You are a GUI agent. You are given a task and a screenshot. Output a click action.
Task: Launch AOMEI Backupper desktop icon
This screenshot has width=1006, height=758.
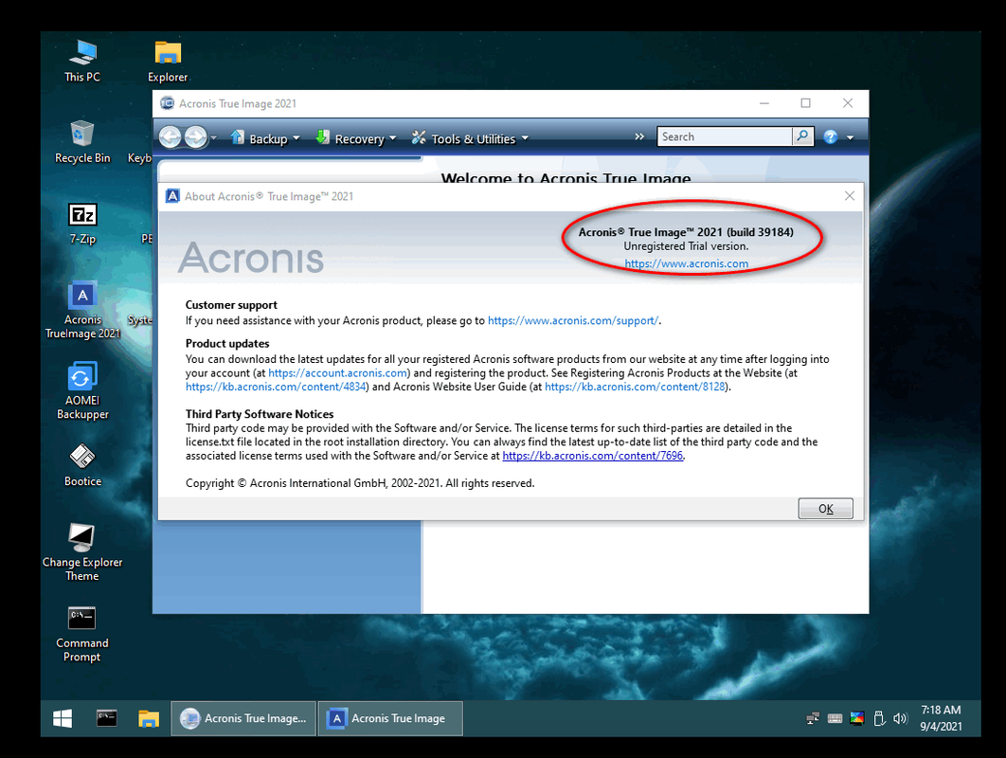tap(82, 391)
